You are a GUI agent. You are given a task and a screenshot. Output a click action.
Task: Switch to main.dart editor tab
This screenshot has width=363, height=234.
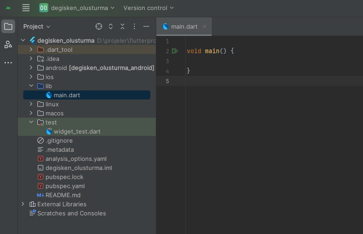tap(184, 26)
